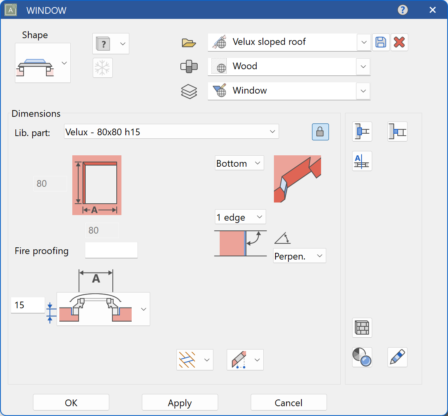Screen dimensions: 448x416
Task: Open the Perpen. angle dropdown
Action: pos(299,256)
